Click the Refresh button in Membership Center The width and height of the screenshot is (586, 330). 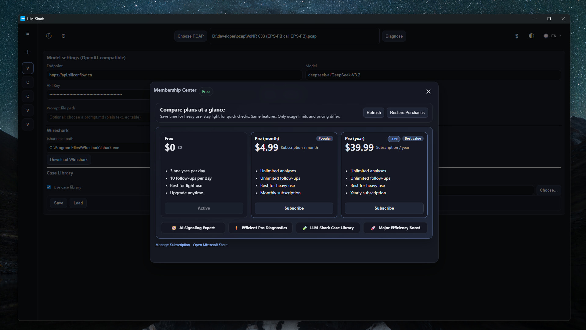coord(374,113)
